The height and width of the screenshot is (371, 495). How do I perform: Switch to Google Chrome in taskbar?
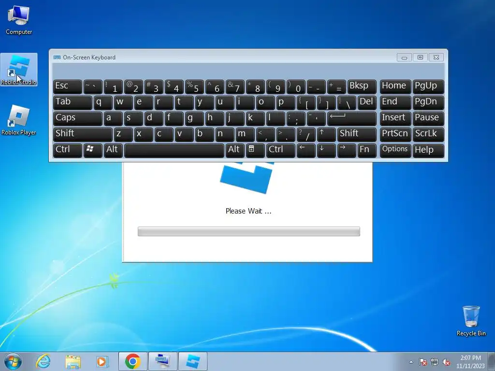pyautogui.click(x=132, y=361)
